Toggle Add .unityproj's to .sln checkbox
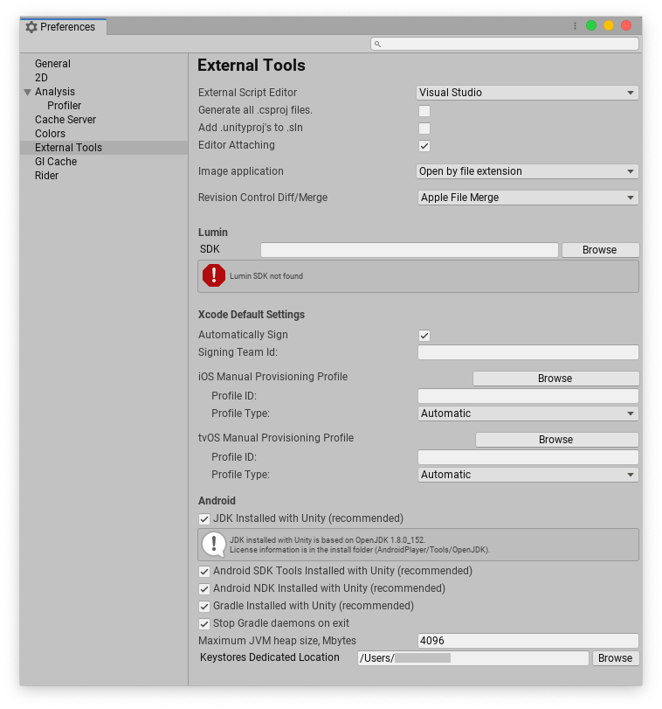 424,128
